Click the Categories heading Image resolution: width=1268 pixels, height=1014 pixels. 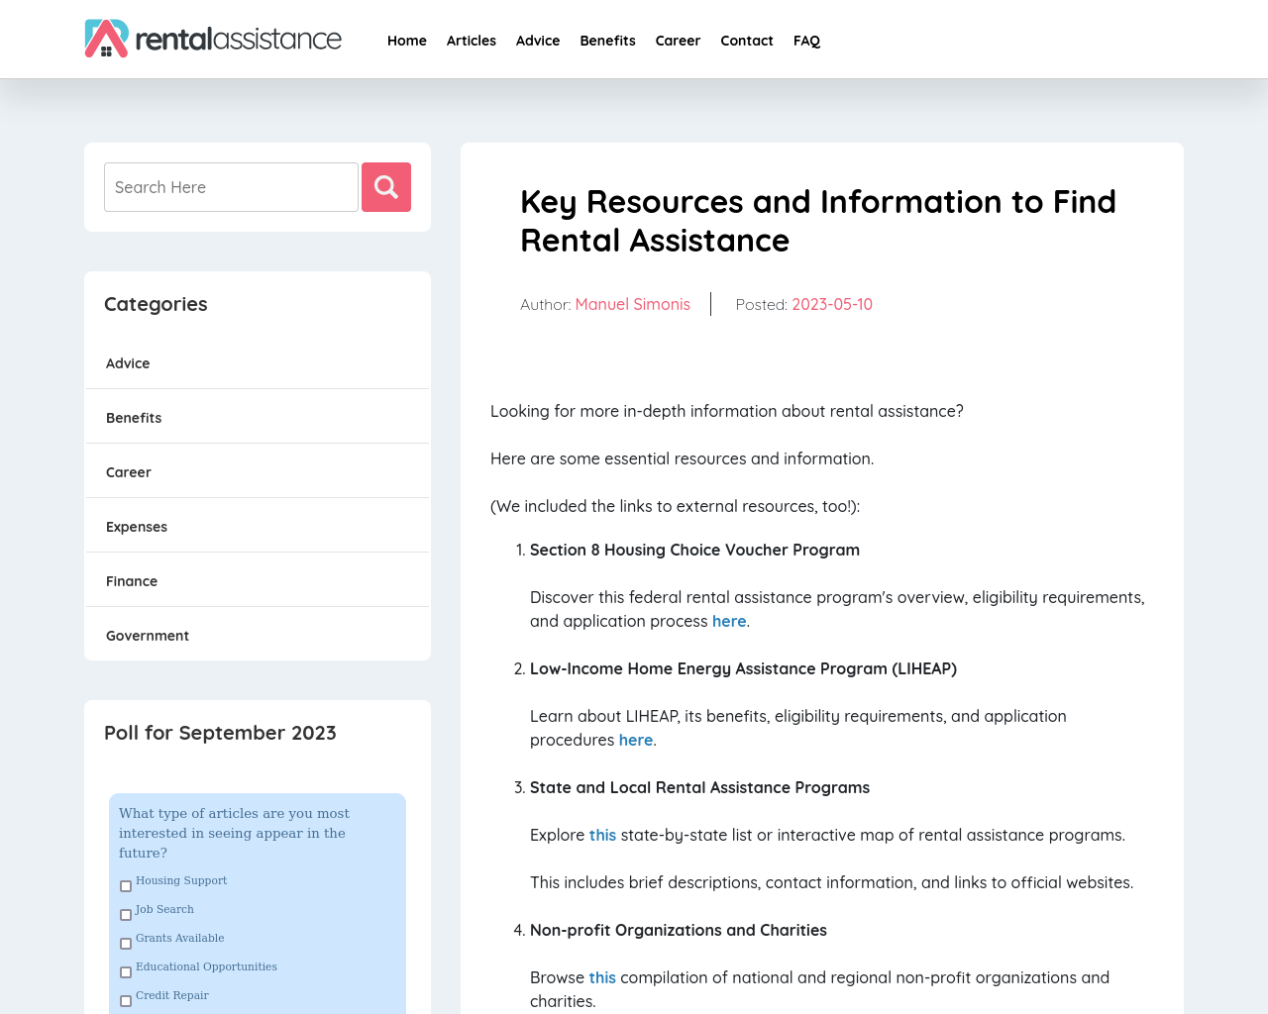156,304
